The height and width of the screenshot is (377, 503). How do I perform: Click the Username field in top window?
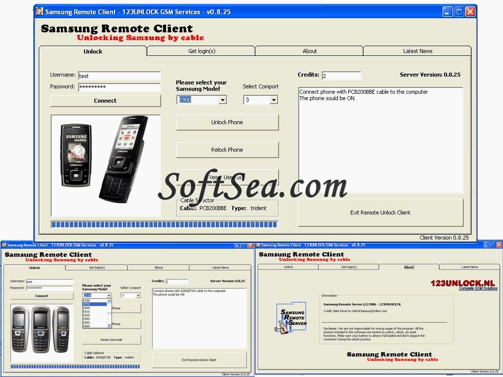point(119,76)
